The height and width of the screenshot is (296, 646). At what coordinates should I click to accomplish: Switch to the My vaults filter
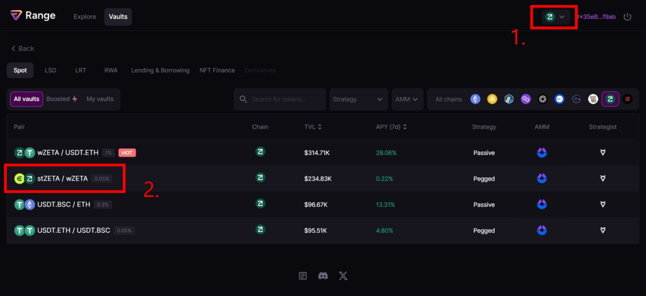[100, 99]
